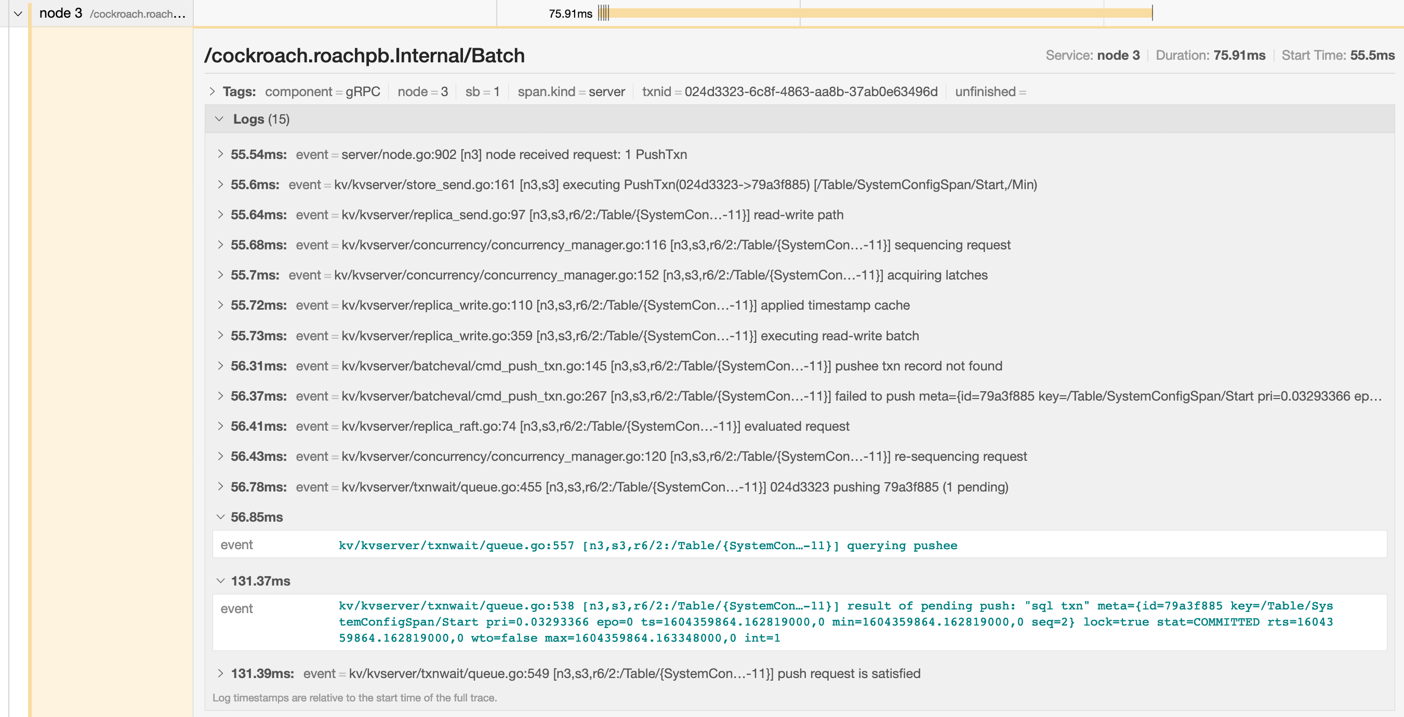Expand the 56.31ms pushee txn record log
This screenshot has height=717, width=1404.
220,366
